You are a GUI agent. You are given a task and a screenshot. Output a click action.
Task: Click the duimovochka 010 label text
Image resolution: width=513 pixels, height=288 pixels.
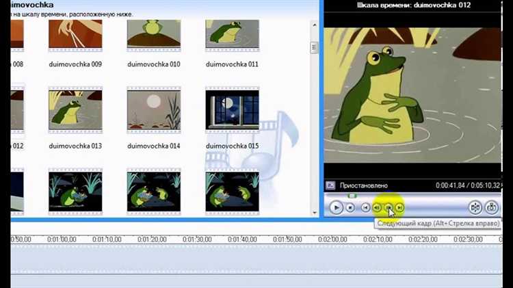(154, 64)
